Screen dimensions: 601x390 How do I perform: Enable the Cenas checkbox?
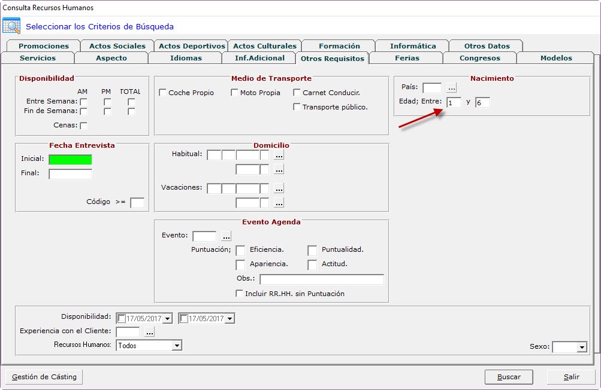tap(83, 126)
